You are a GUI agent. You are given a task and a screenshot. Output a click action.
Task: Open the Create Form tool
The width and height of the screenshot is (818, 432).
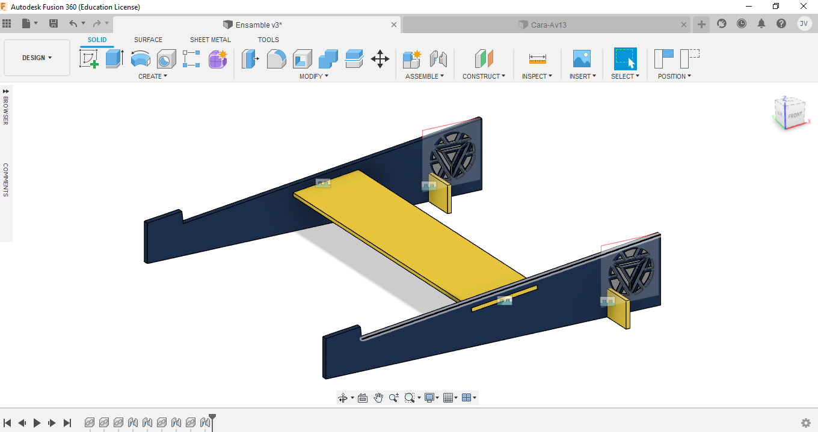point(218,59)
